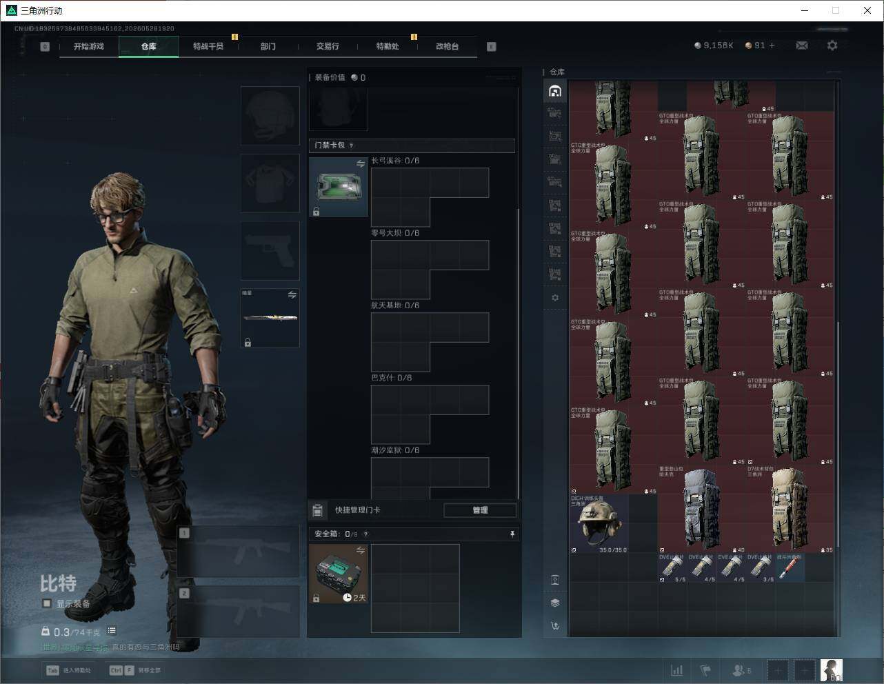Select the keycard pack thumbnail
The width and height of the screenshot is (884, 684).
pos(339,187)
